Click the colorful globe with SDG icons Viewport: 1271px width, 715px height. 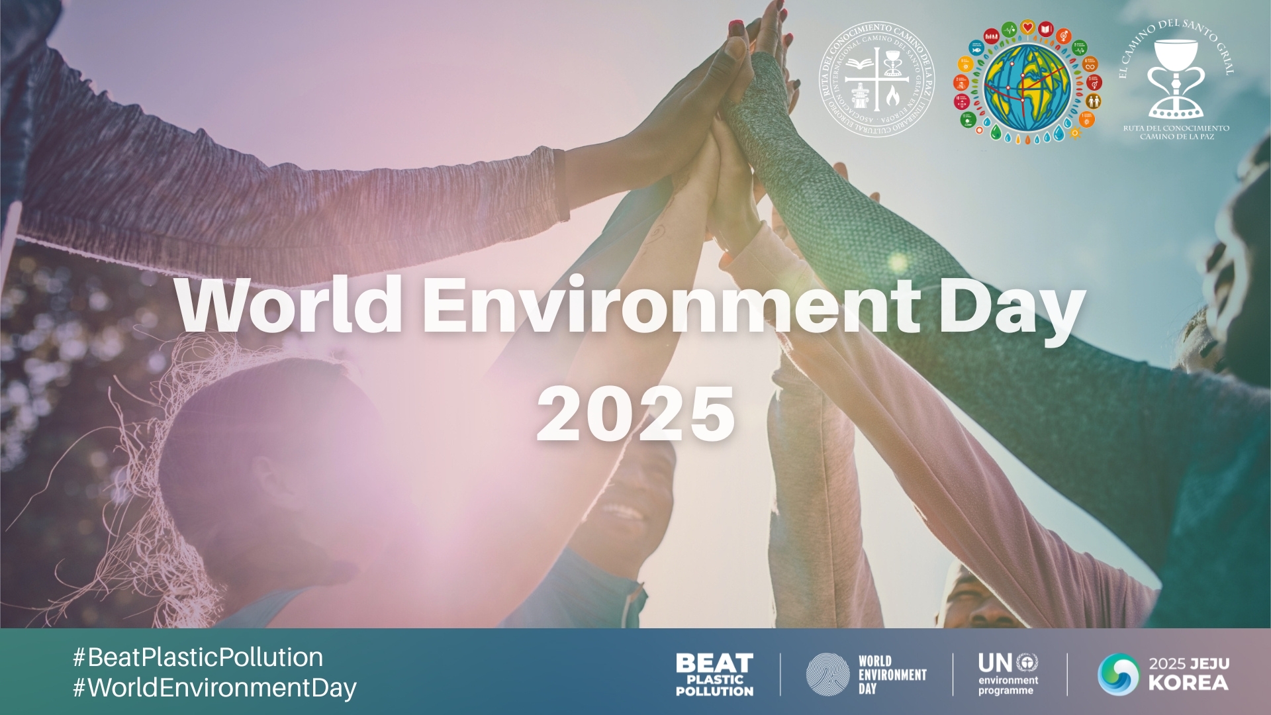coord(1027,86)
